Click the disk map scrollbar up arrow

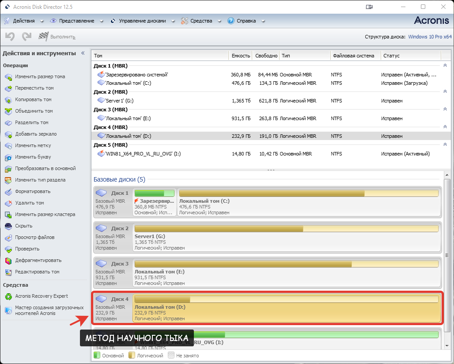click(x=447, y=175)
